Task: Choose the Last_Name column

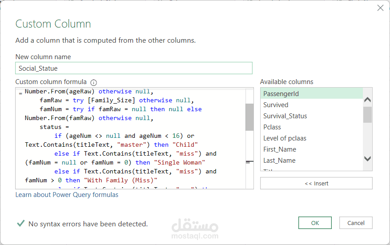Action: (279, 161)
